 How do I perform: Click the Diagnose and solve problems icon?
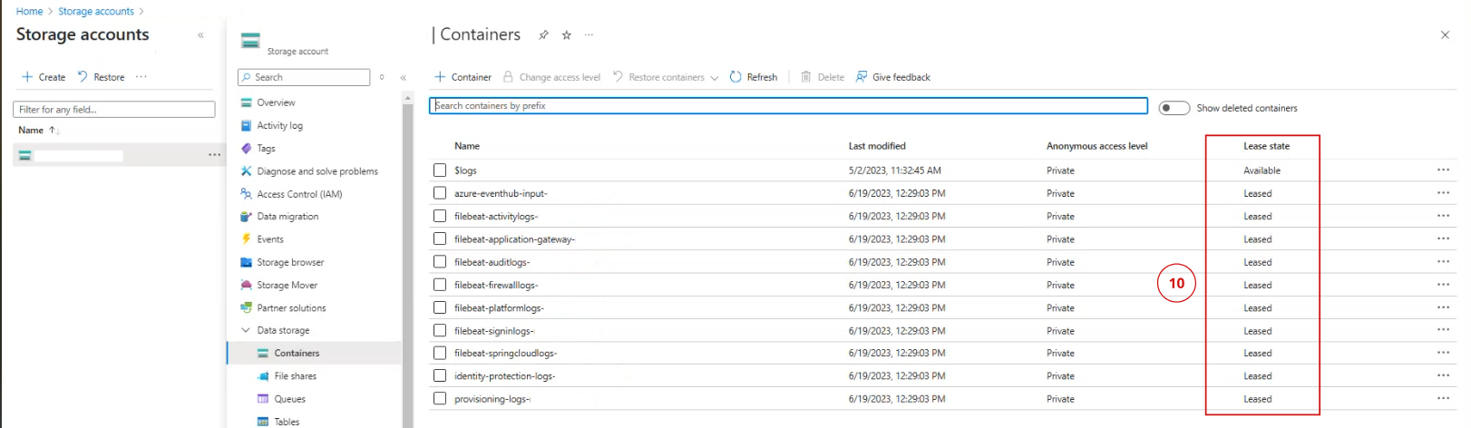pyautogui.click(x=246, y=170)
